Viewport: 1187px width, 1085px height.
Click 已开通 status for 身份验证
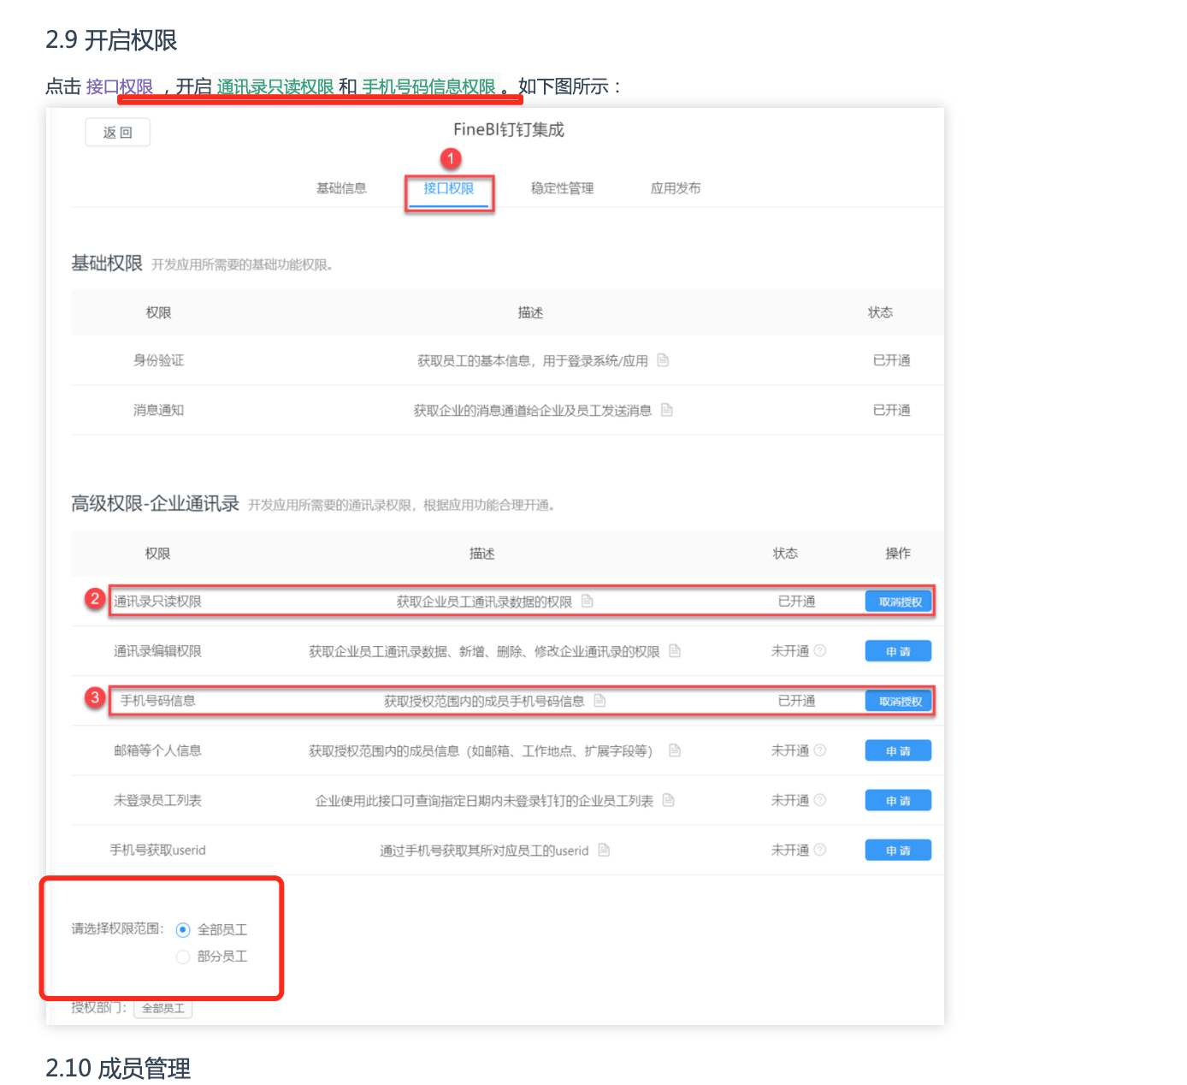pyautogui.click(x=891, y=360)
